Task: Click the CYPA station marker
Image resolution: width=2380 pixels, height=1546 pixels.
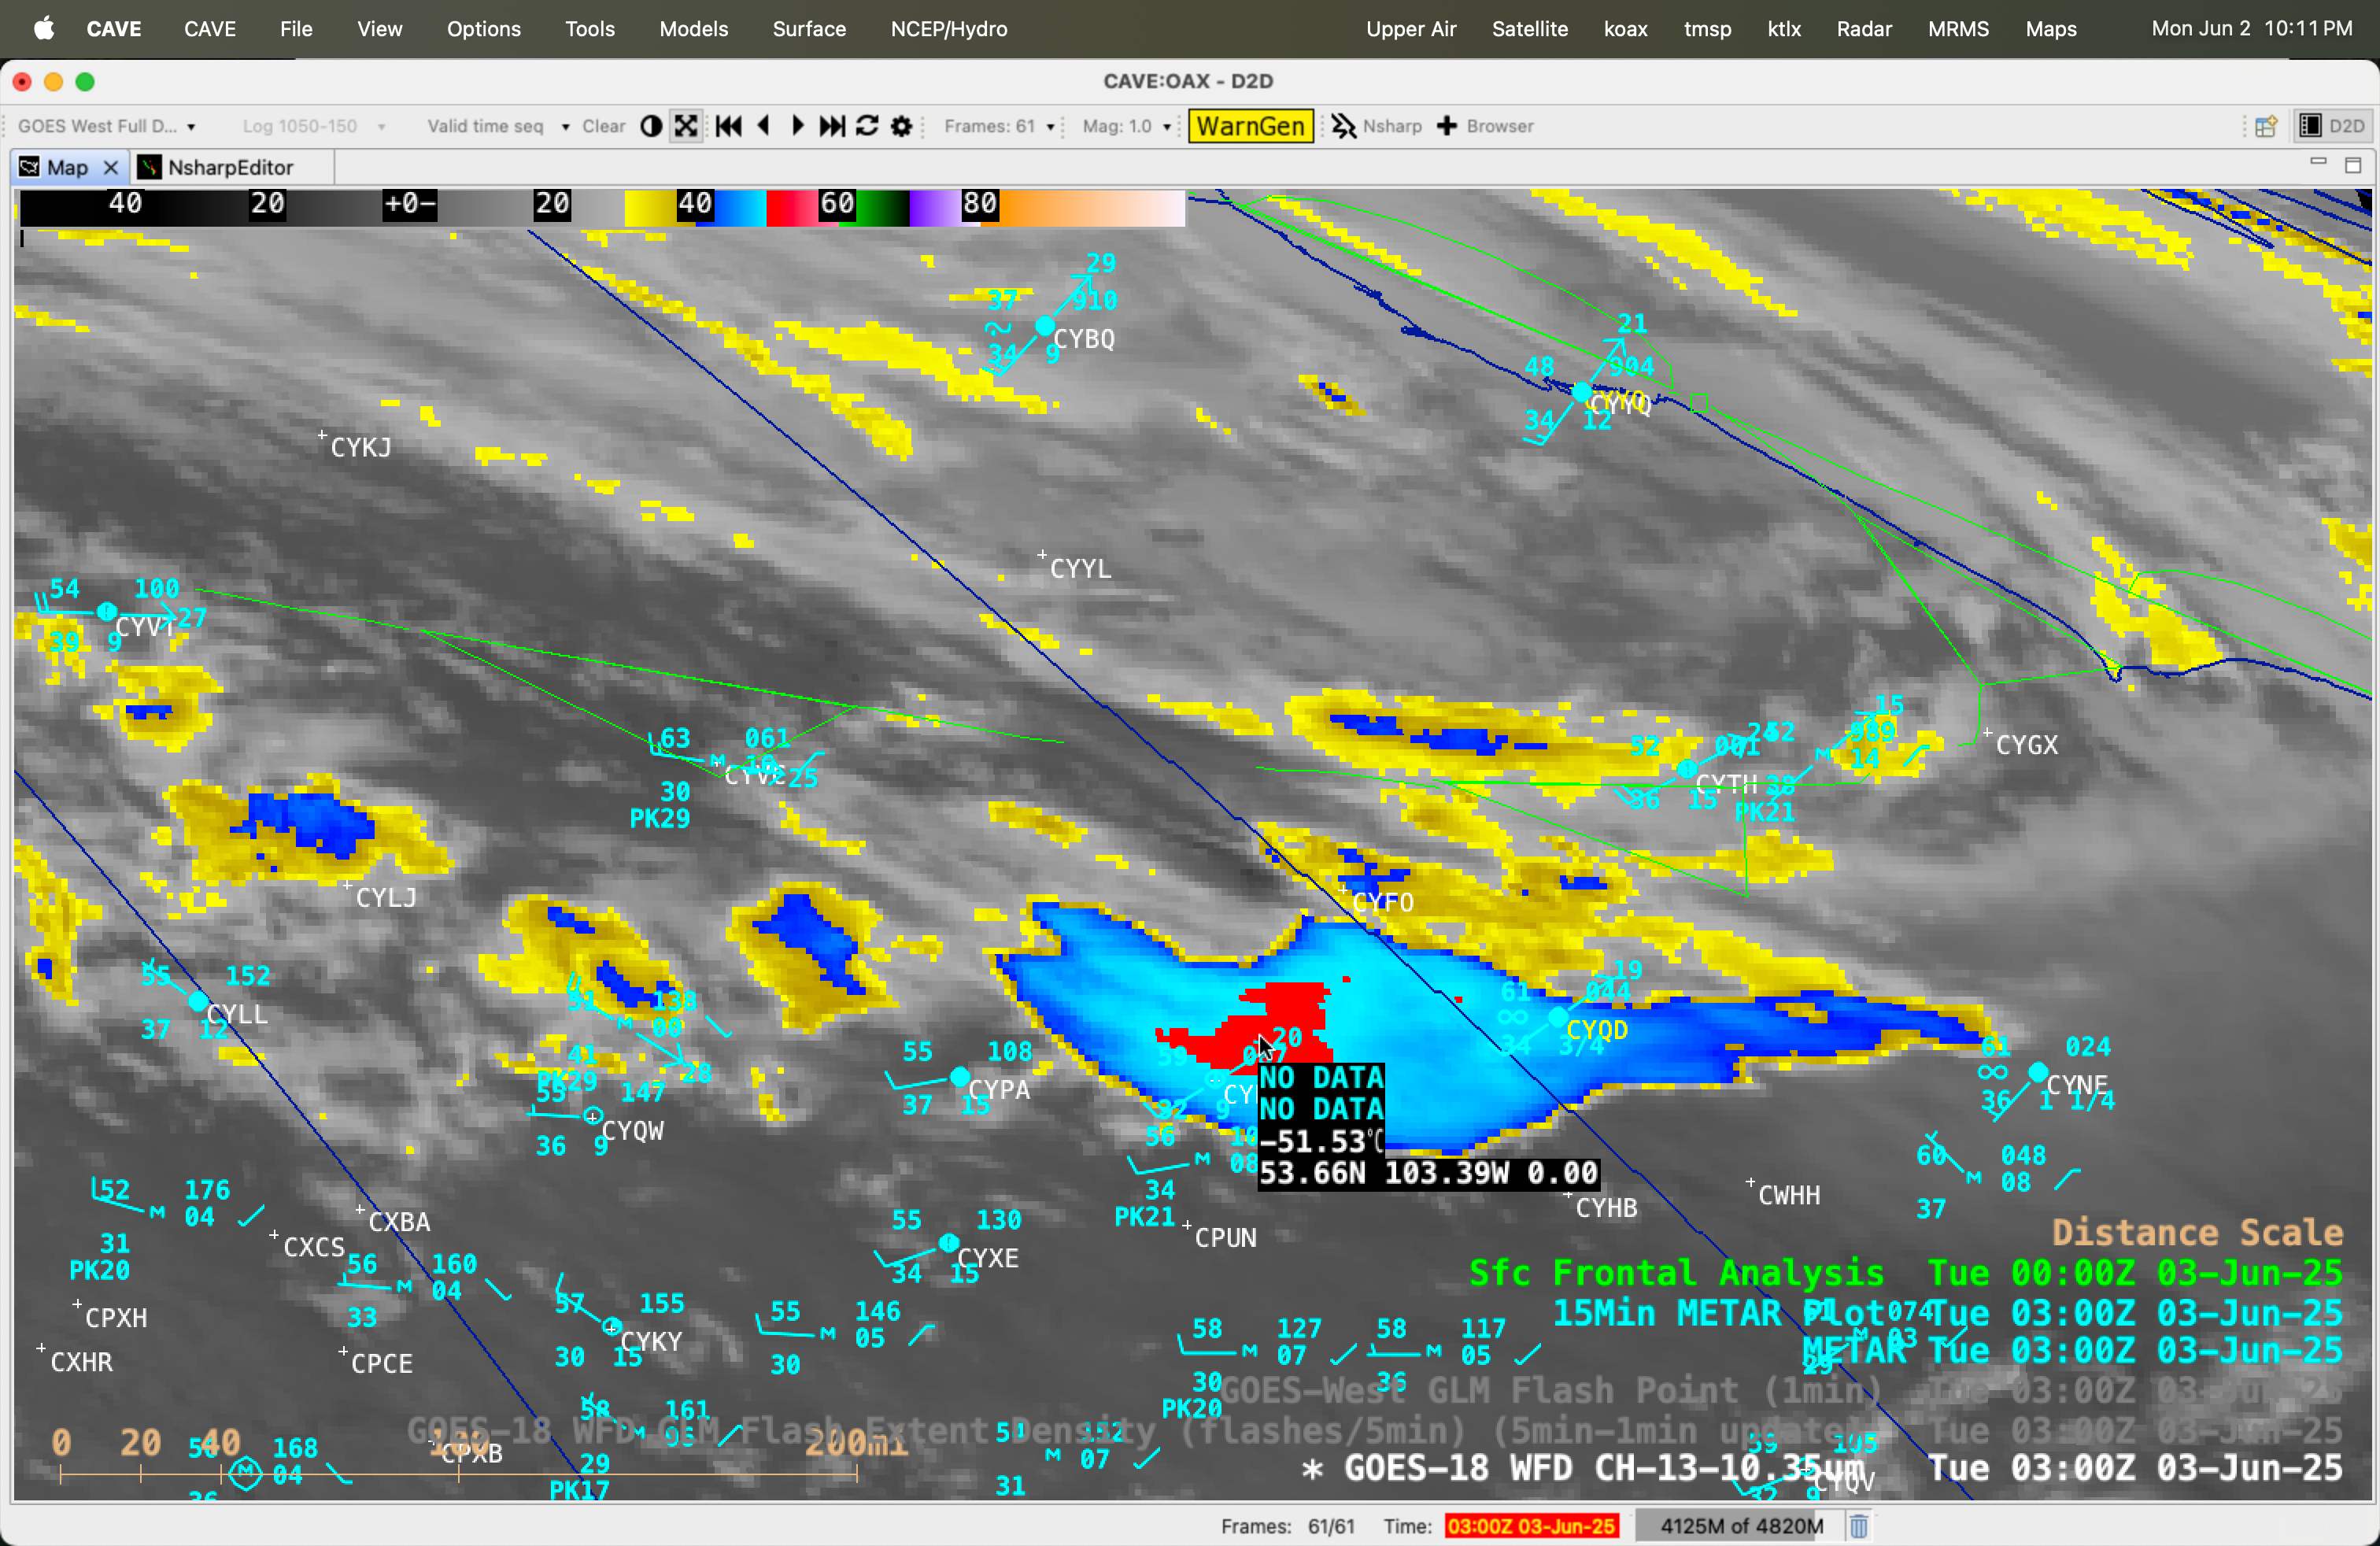Action: (960, 1076)
